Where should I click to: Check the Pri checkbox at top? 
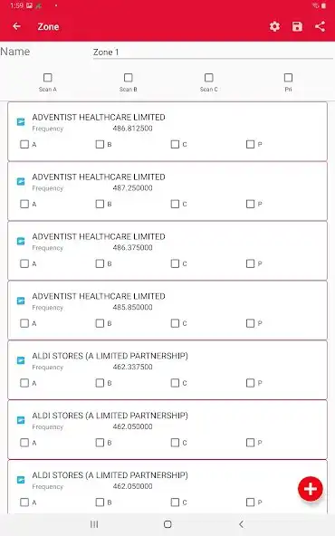point(288,78)
